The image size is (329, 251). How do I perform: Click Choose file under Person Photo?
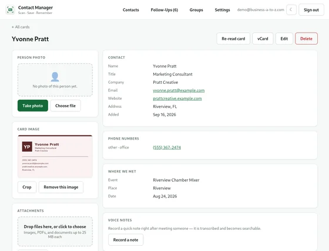click(65, 106)
